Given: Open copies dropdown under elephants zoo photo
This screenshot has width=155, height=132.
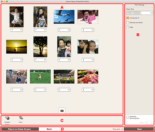Looking at the screenshot, I should pyautogui.click(x=64, y=90).
